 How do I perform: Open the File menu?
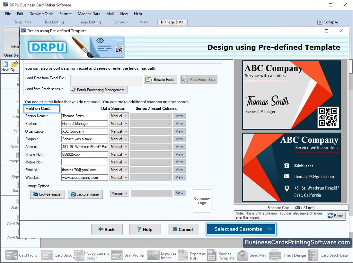point(8,14)
